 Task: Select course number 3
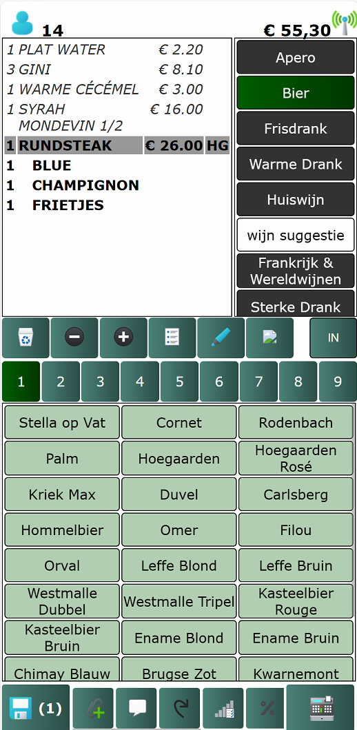(x=100, y=382)
